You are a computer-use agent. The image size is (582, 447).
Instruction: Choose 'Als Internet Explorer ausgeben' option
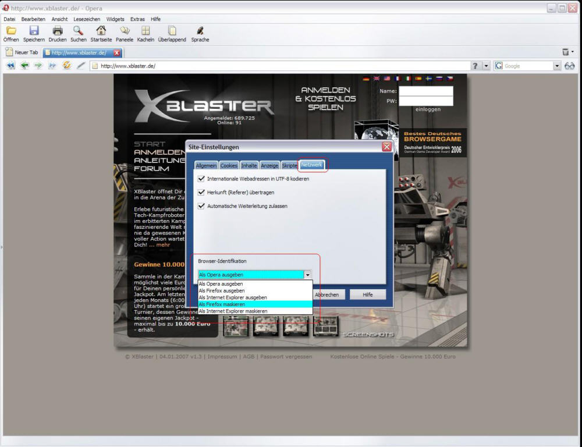coord(255,297)
